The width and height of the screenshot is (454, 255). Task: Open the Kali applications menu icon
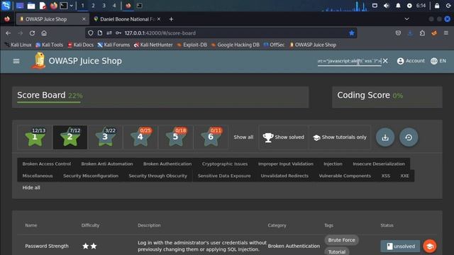pos(6,6)
